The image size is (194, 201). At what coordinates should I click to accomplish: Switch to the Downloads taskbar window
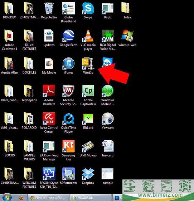point(91,198)
